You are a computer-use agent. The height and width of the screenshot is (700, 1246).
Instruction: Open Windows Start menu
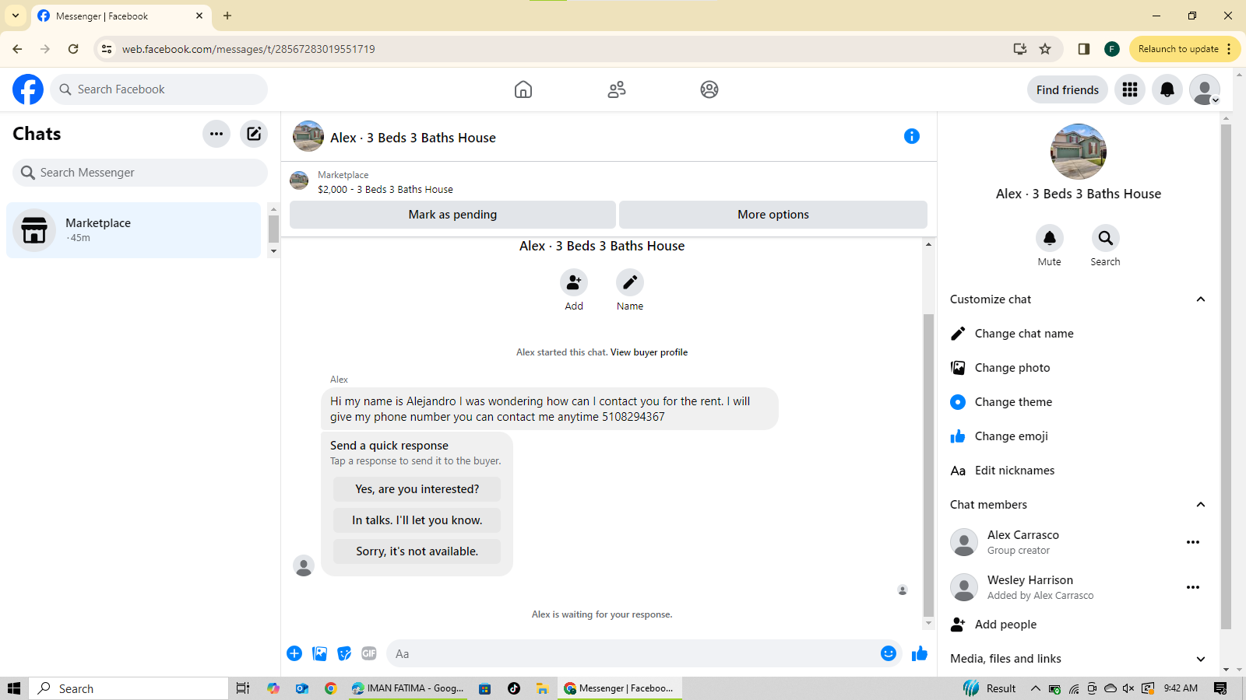tap(14, 688)
